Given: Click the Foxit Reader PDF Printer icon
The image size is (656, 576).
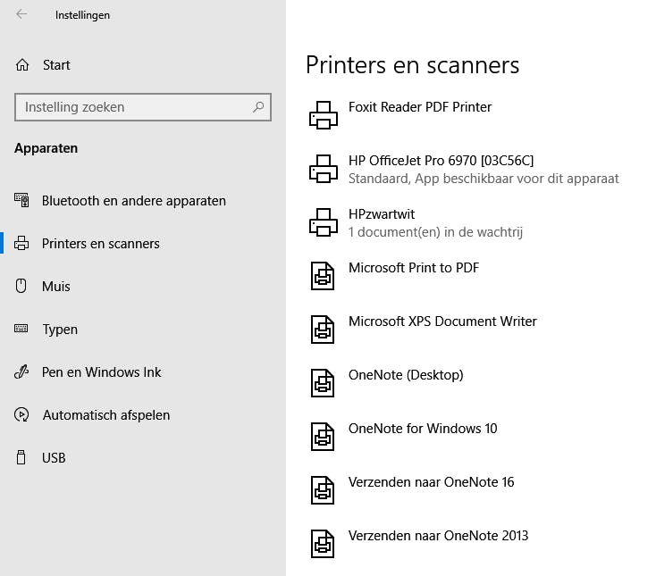Looking at the screenshot, I should pos(323,115).
